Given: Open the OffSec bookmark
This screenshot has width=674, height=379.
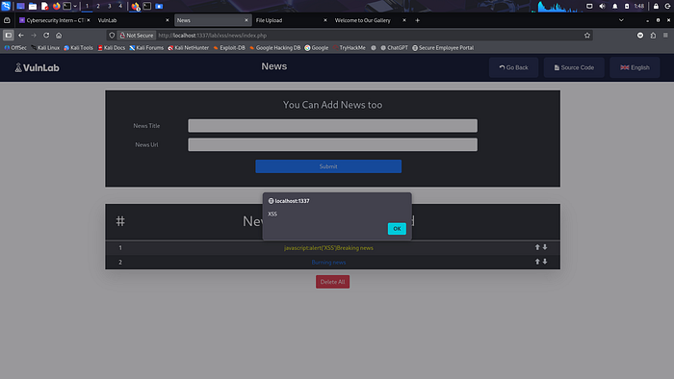Looking at the screenshot, I should pyautogui.click(x=15, y=48).
